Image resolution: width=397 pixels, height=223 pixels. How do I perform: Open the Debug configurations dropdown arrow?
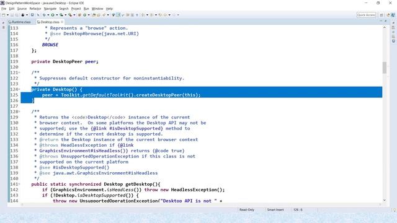(x=48, y=15)
